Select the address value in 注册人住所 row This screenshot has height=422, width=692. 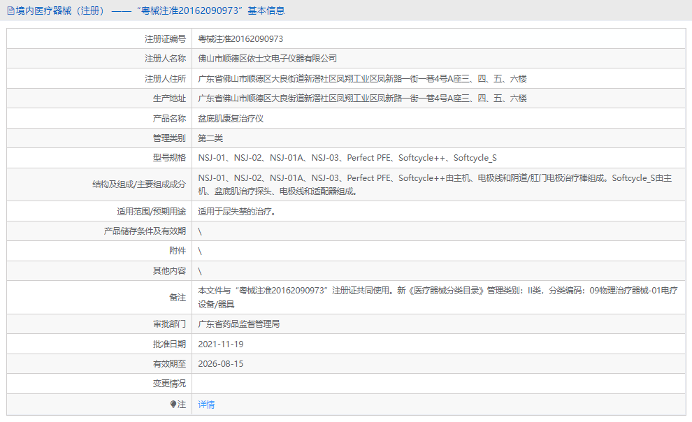point(362,78)
